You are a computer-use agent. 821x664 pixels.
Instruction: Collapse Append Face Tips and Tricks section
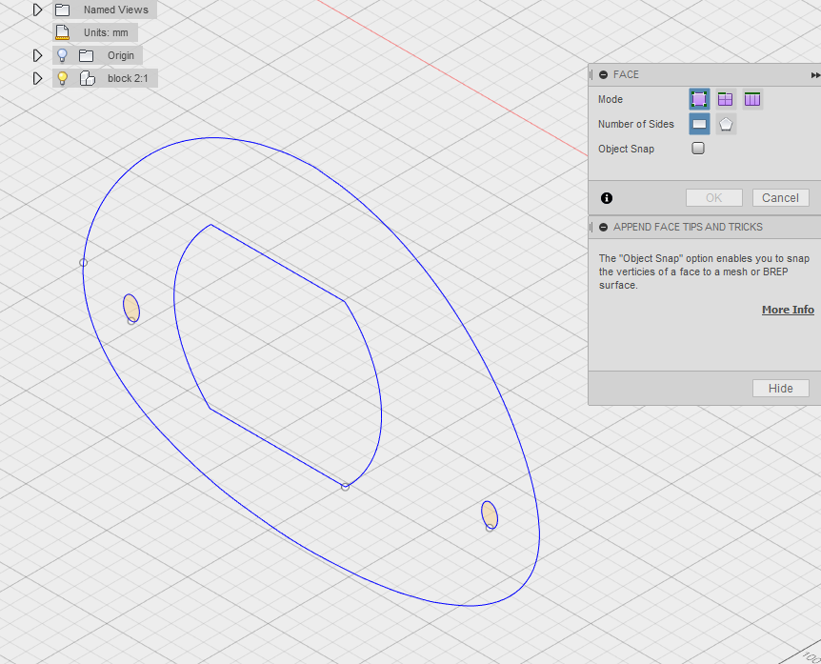603,228
